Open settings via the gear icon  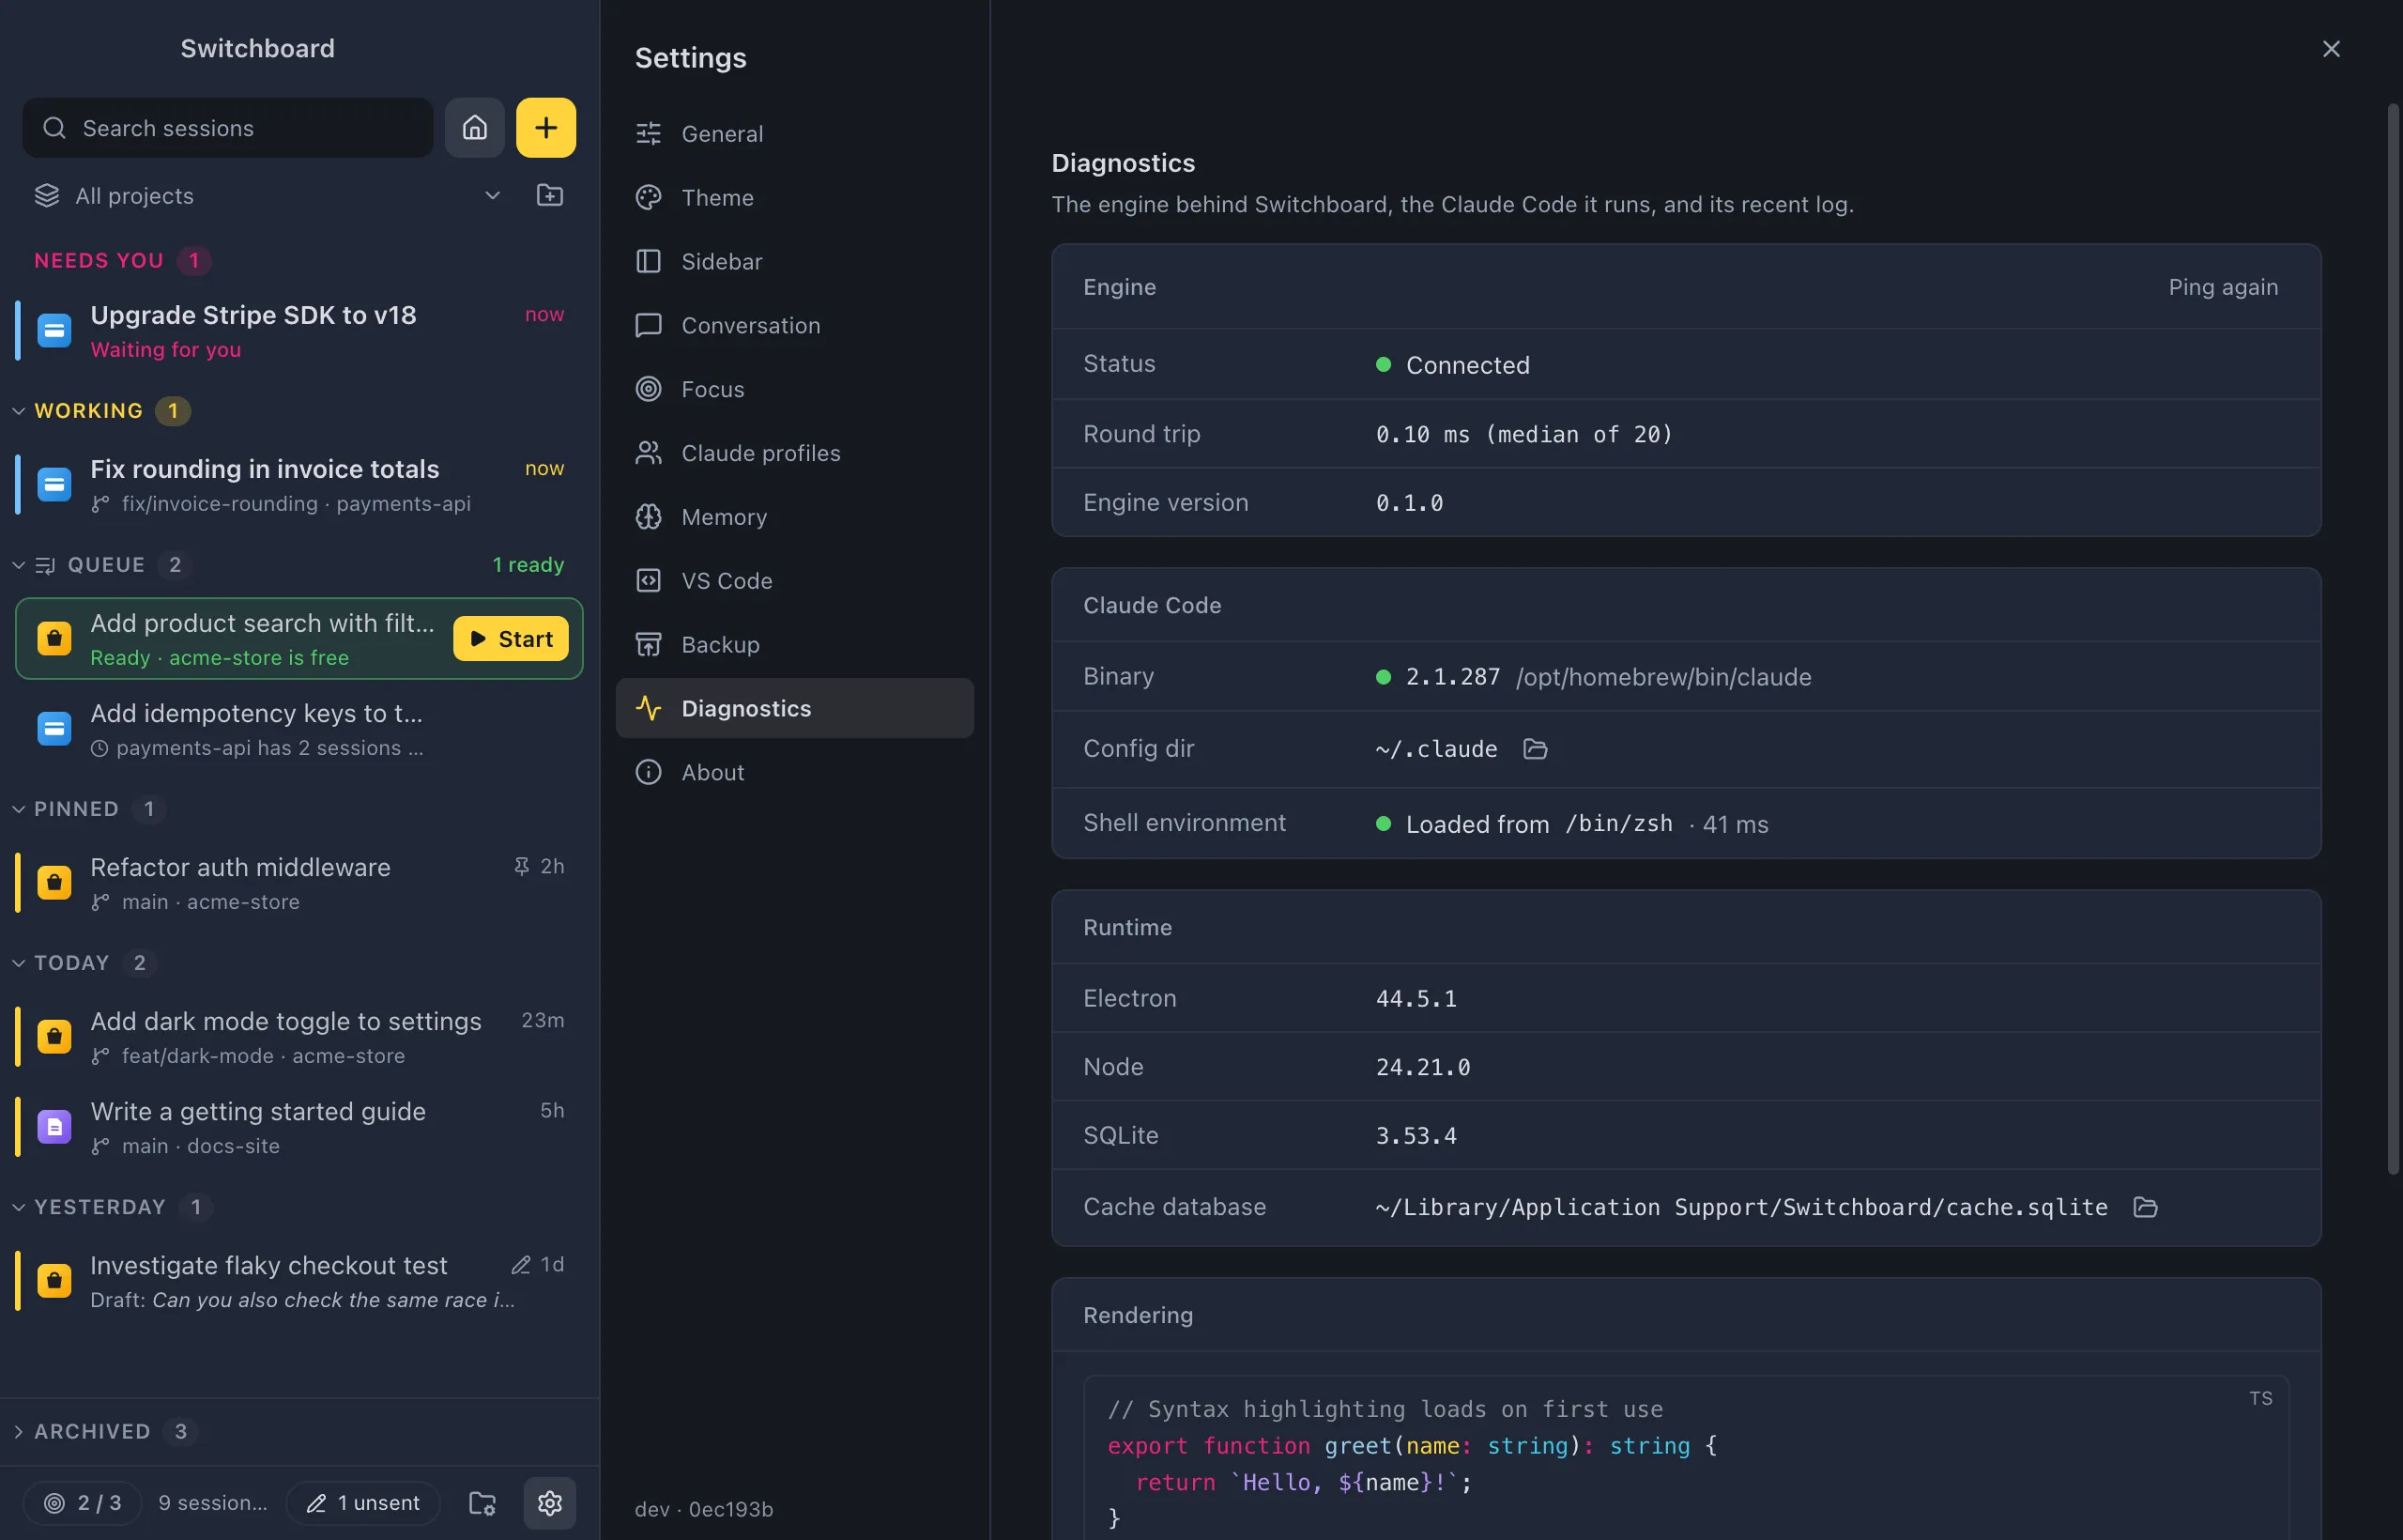coord(550,1502)
